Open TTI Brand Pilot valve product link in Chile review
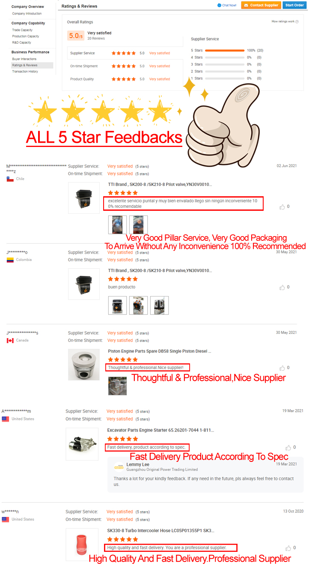Viewport: 321px width, 566px height. click(x=160, y=185)
